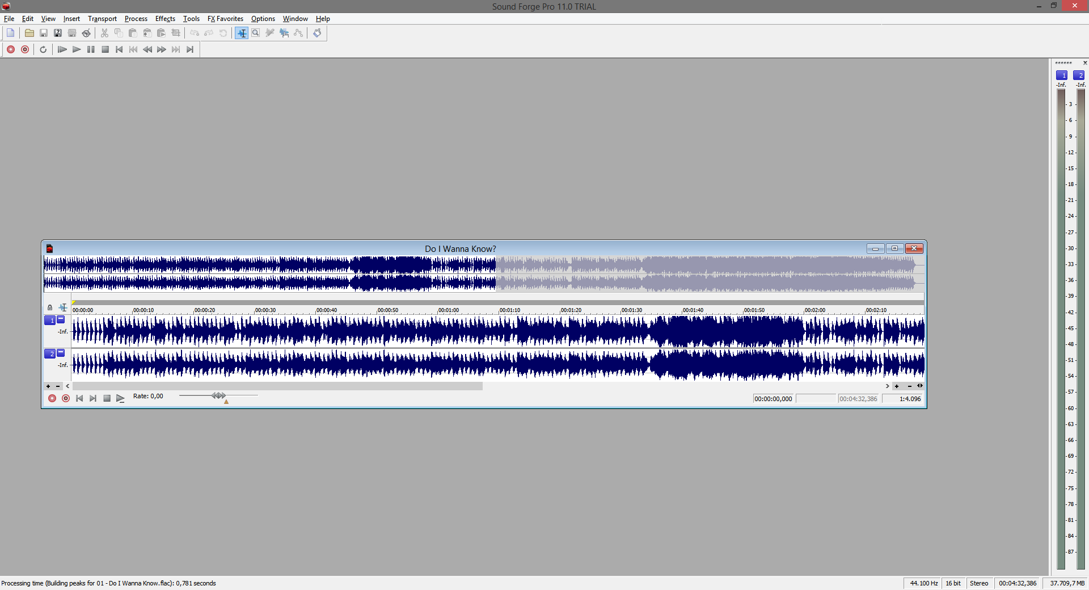The height and width of the screenshot is (590, 1089).
Task: Click the plus level zoom button at bottom-left
Action: (48, 386)
